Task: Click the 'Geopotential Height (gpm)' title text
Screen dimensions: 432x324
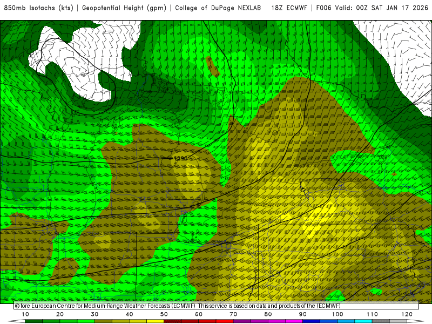Action: pos(124,8)
